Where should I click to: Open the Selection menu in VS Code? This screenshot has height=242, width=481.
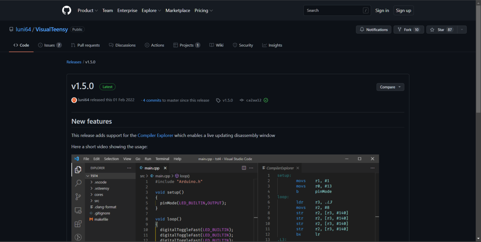click(111, 159)
